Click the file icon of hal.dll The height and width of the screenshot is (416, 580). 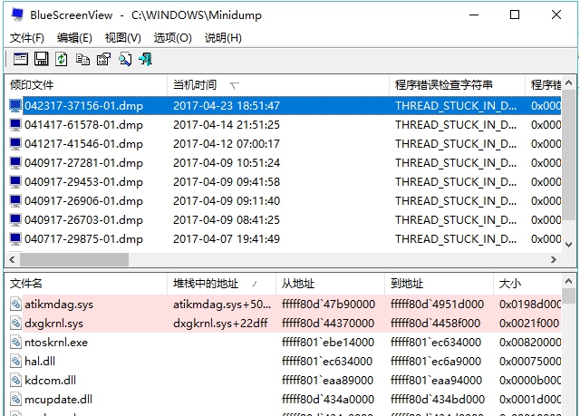[x=15, y=361]
